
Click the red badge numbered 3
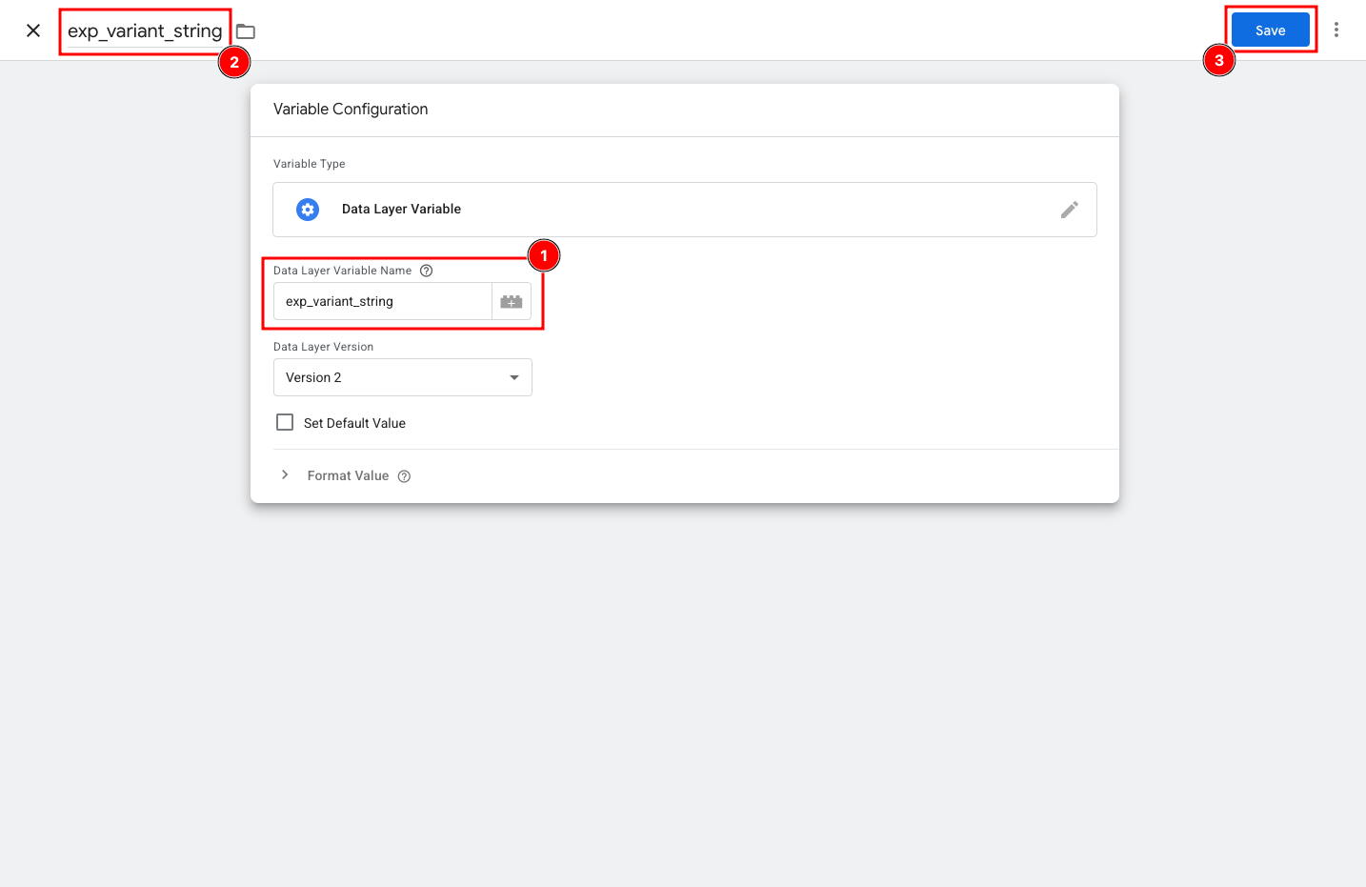pos(1218,60)
